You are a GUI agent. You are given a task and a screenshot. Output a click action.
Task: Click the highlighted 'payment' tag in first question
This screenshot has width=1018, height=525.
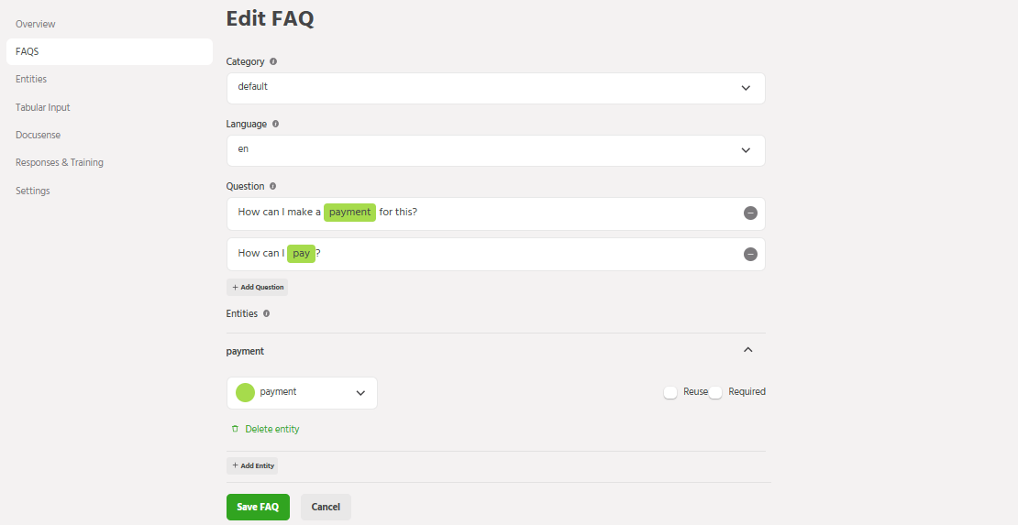point(349,213)
